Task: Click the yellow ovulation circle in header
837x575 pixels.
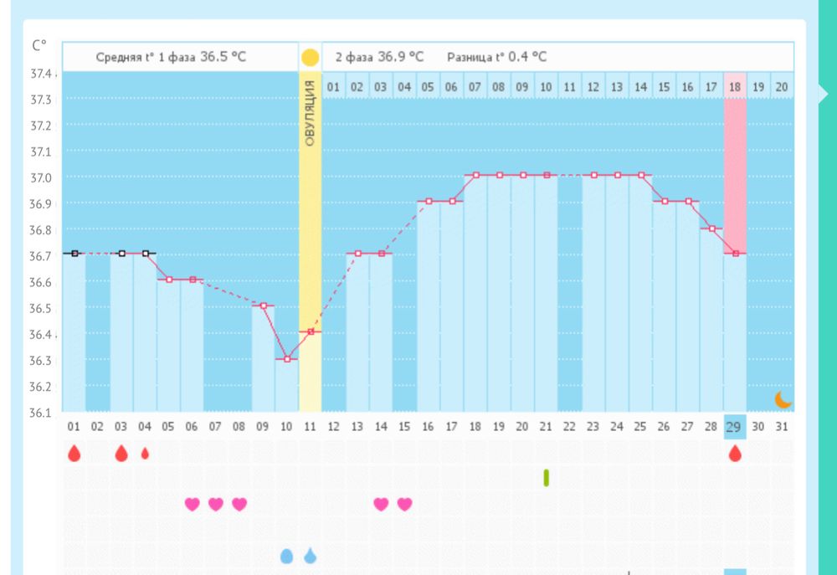Action: 310,58
